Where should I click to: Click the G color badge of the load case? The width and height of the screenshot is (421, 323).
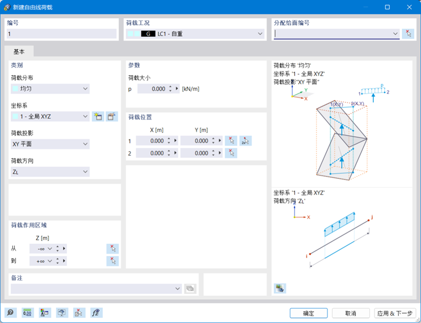[148, 34]
